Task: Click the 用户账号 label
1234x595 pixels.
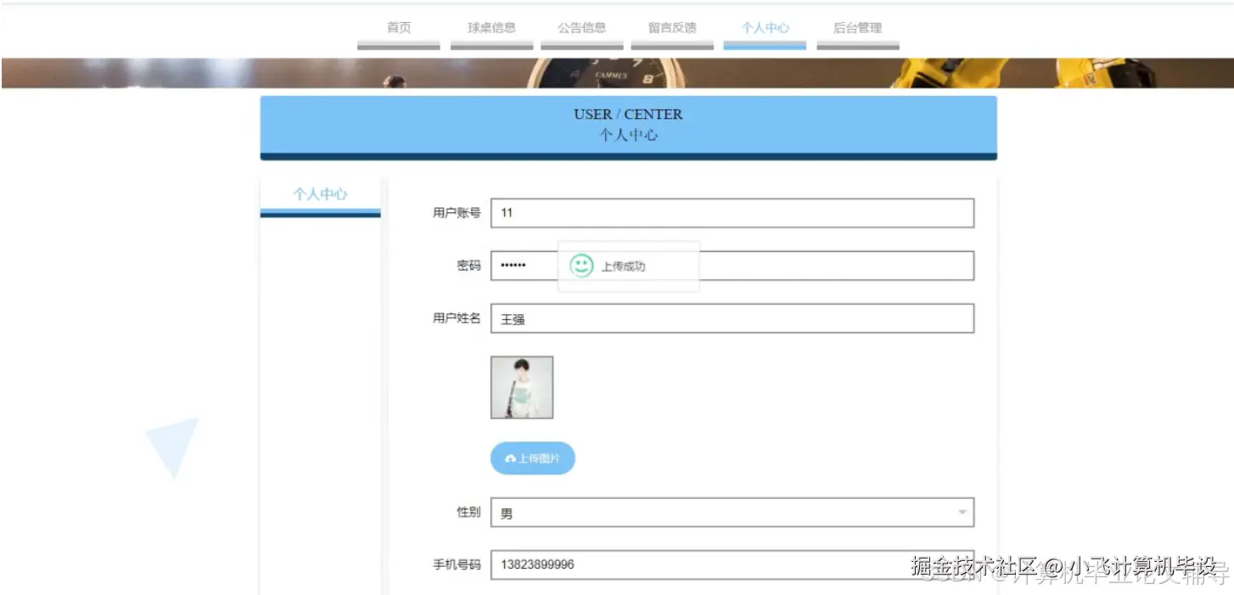Action: [x=457, y=213]
